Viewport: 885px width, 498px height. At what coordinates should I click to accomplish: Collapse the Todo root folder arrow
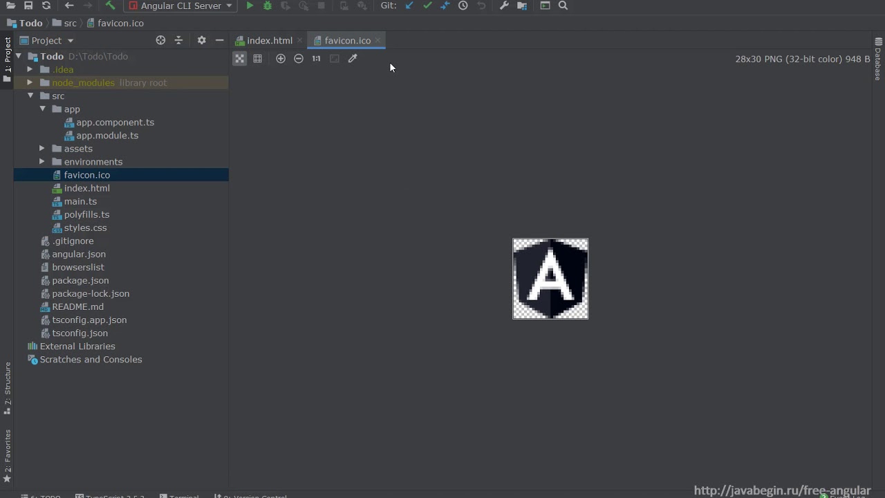tap(19, 57)
